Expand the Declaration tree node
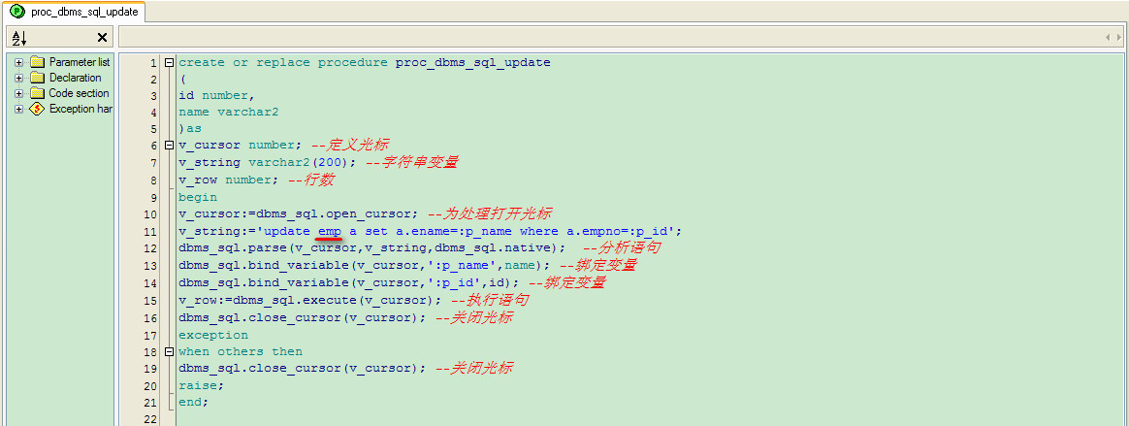This screenshot has height=426, width=1129. (x=18, y=78)
